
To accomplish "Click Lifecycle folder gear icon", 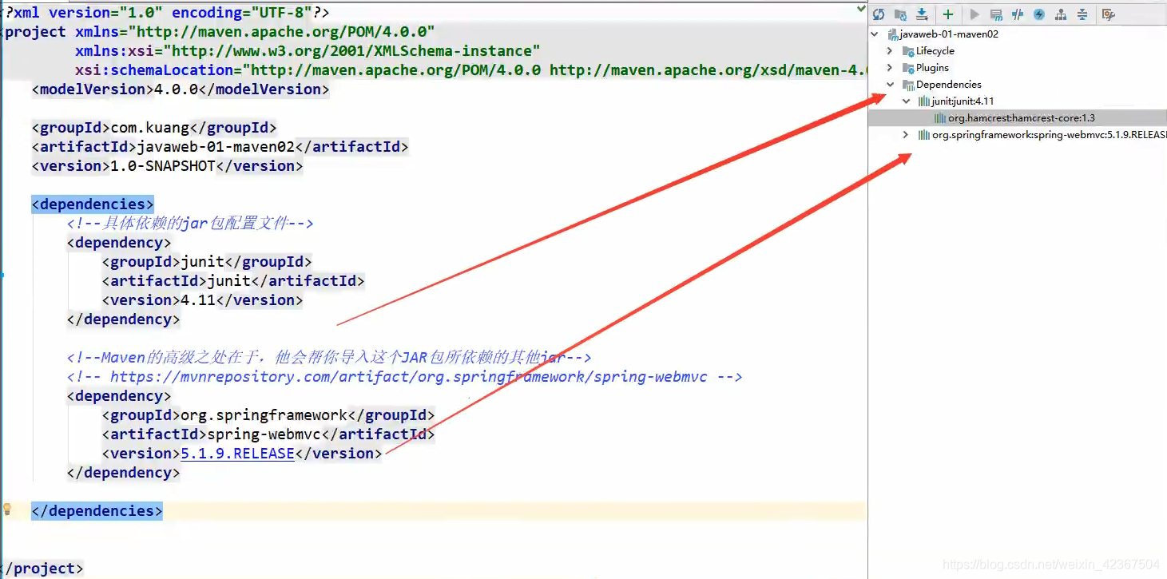I will click(x=907, y=51).
